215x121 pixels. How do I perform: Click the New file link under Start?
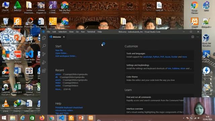coord(59,50)
